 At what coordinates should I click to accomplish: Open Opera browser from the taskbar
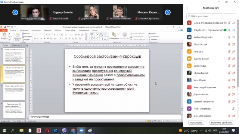[47, 131]
